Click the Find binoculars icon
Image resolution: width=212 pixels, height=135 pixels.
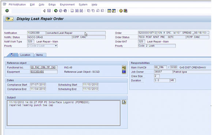tap(77, 11)
